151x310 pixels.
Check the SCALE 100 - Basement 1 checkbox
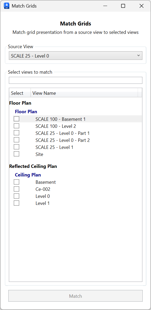coord(16,119)
